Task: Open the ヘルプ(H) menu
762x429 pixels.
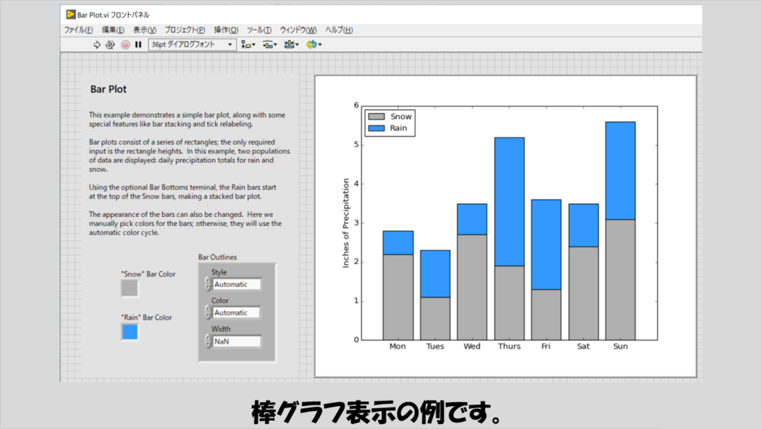Action: [x=339, y=30]
